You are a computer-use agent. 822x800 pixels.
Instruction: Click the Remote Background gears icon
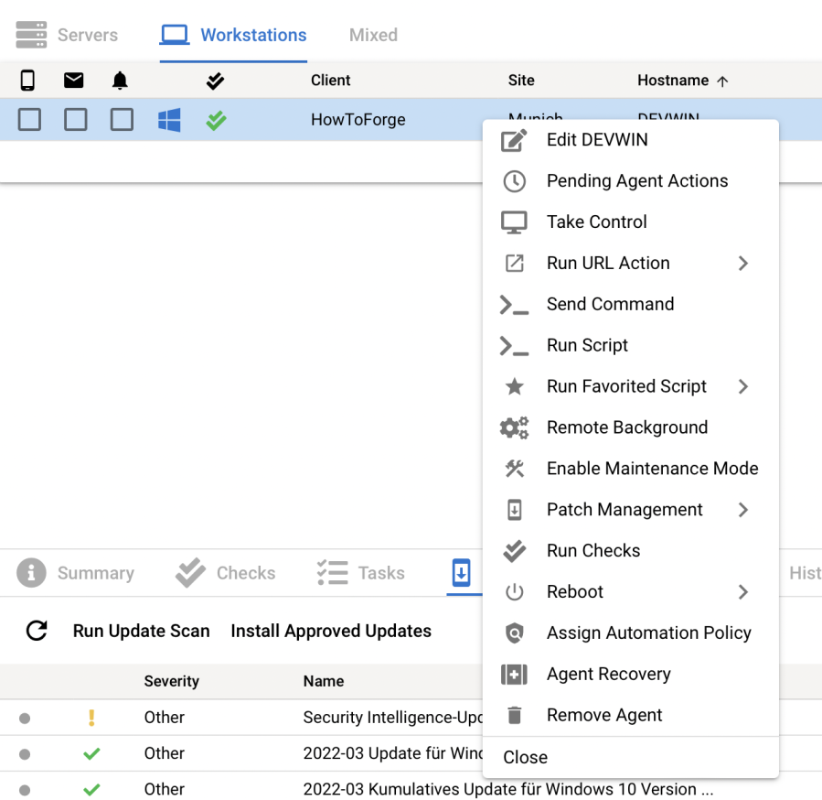pos(515,427)
